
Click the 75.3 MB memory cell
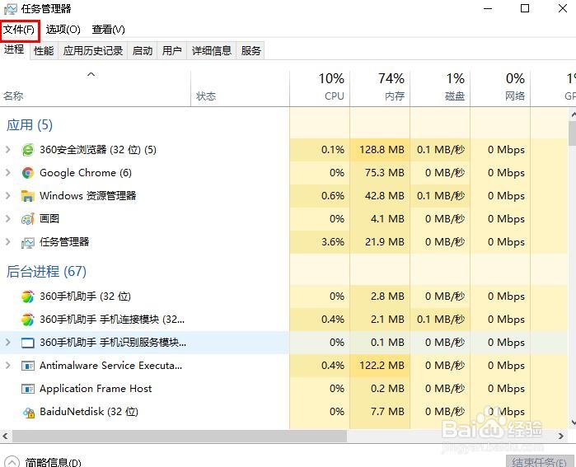380,173
